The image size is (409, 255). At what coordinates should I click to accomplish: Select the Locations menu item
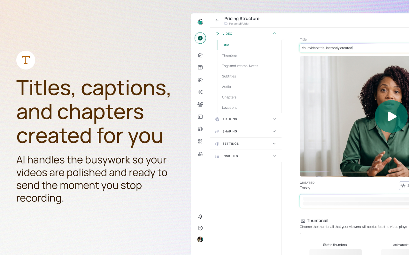(230, 108)
